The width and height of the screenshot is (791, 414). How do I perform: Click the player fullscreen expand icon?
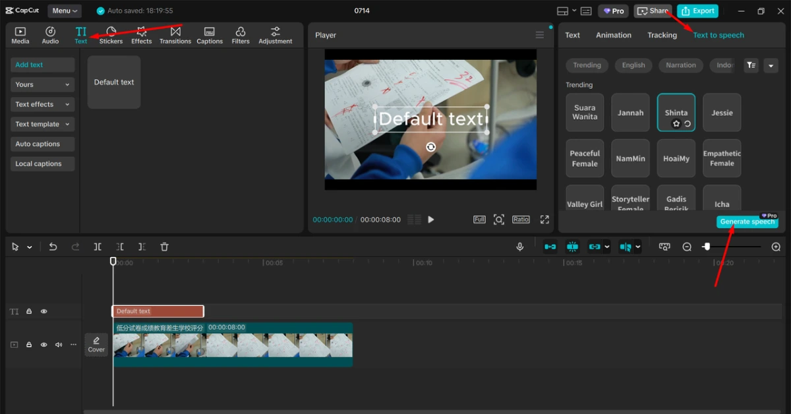coord(544,220)
